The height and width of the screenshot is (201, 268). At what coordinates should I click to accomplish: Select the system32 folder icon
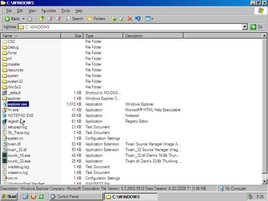pos(5,81)
